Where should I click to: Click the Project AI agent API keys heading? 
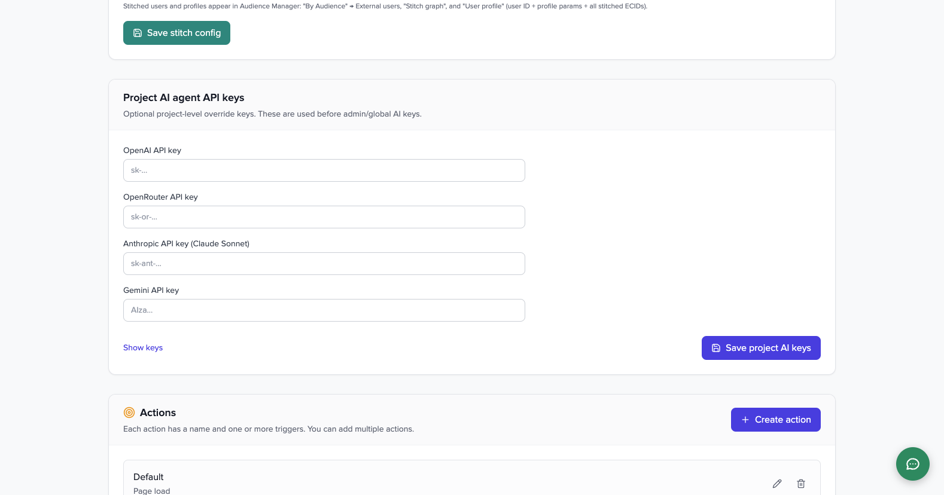(x=184, y=97)
